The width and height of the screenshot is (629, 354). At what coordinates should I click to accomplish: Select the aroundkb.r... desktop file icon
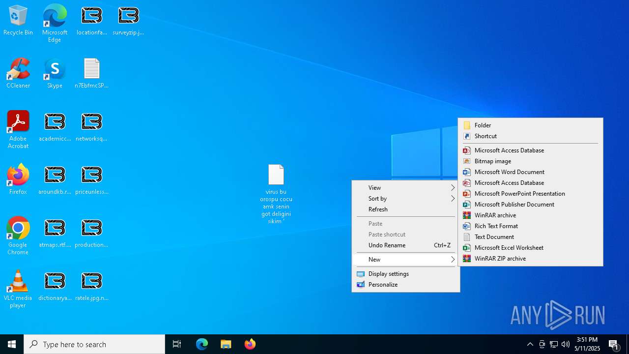[x=55, y=180]
